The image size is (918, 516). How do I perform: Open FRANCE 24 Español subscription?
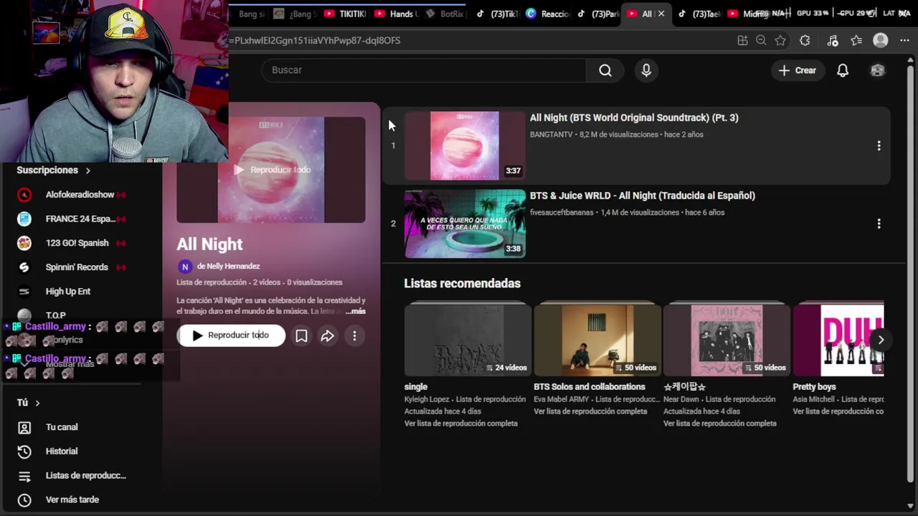pyautogui.click(x=80, y=219)
